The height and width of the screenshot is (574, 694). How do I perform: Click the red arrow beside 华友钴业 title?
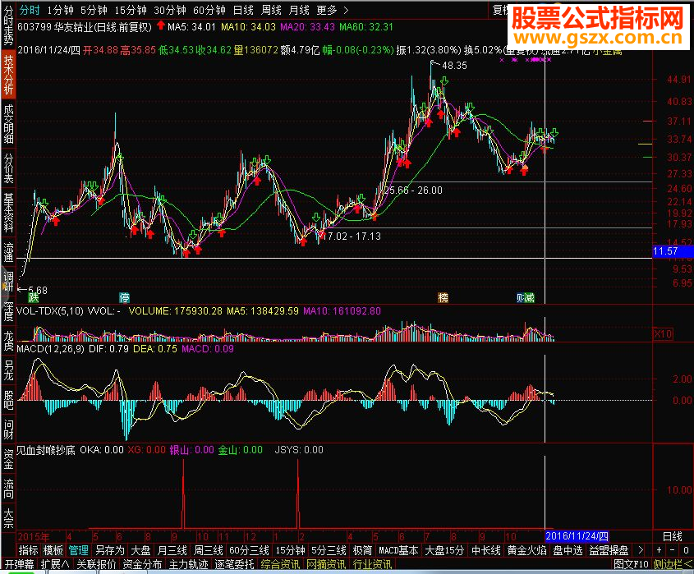[161, 25]
